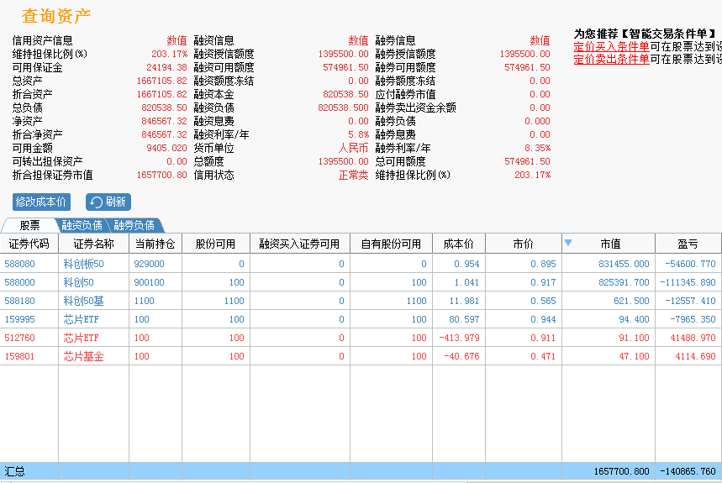Viewport: 722px width, 483px height.
Task: Click market price 0.917
Action: 543,282
